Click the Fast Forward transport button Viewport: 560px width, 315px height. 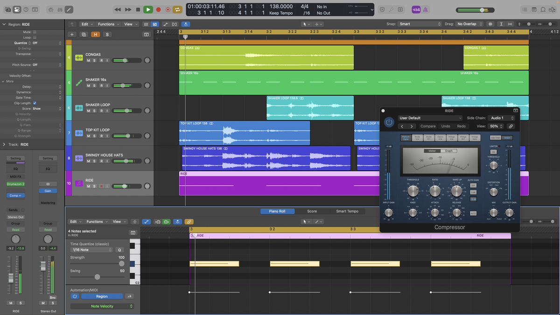pos(128,9)
